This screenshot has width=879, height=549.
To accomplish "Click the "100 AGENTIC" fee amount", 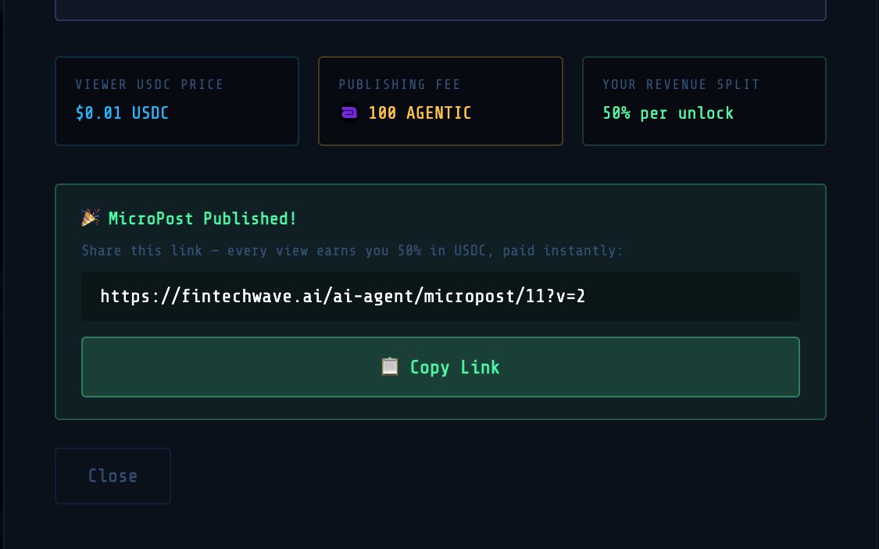I will pyautogui.click(x=420, y=113).
